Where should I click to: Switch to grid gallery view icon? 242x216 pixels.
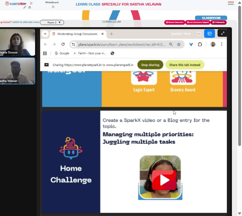199,34
